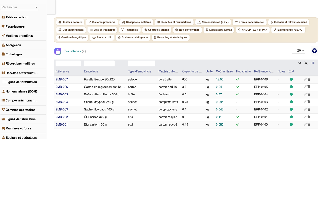
Task: Edit row EMB-001 with pencil icon
Action: click(305, 124)
